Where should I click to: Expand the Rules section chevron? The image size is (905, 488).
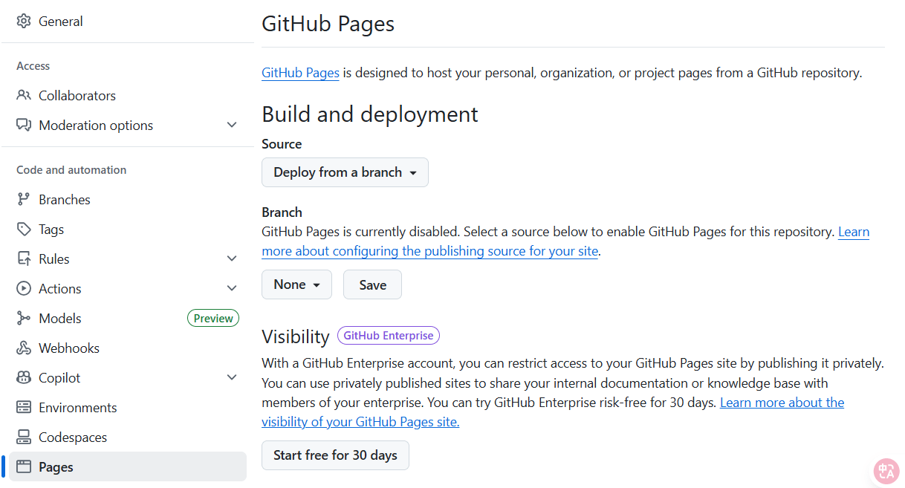pyautogui.click(x=232, y=259)
